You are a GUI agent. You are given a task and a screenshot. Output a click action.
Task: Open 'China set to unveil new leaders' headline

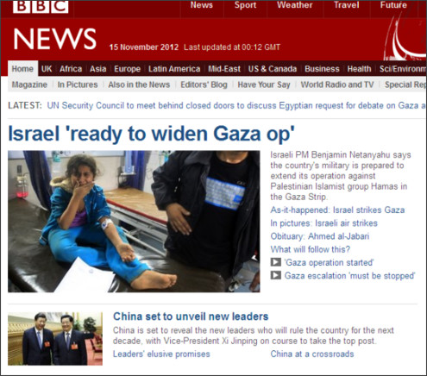pos(191,316)
